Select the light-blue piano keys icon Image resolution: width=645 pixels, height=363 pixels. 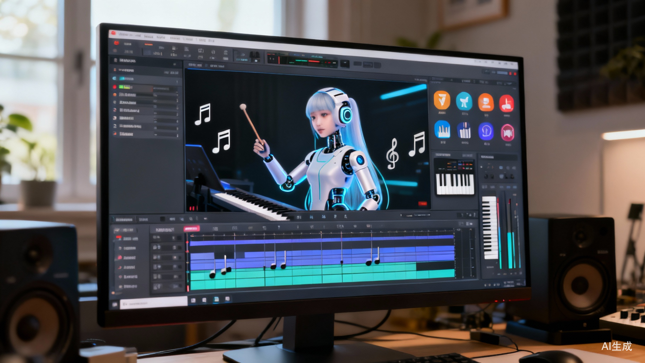(442, 129)
